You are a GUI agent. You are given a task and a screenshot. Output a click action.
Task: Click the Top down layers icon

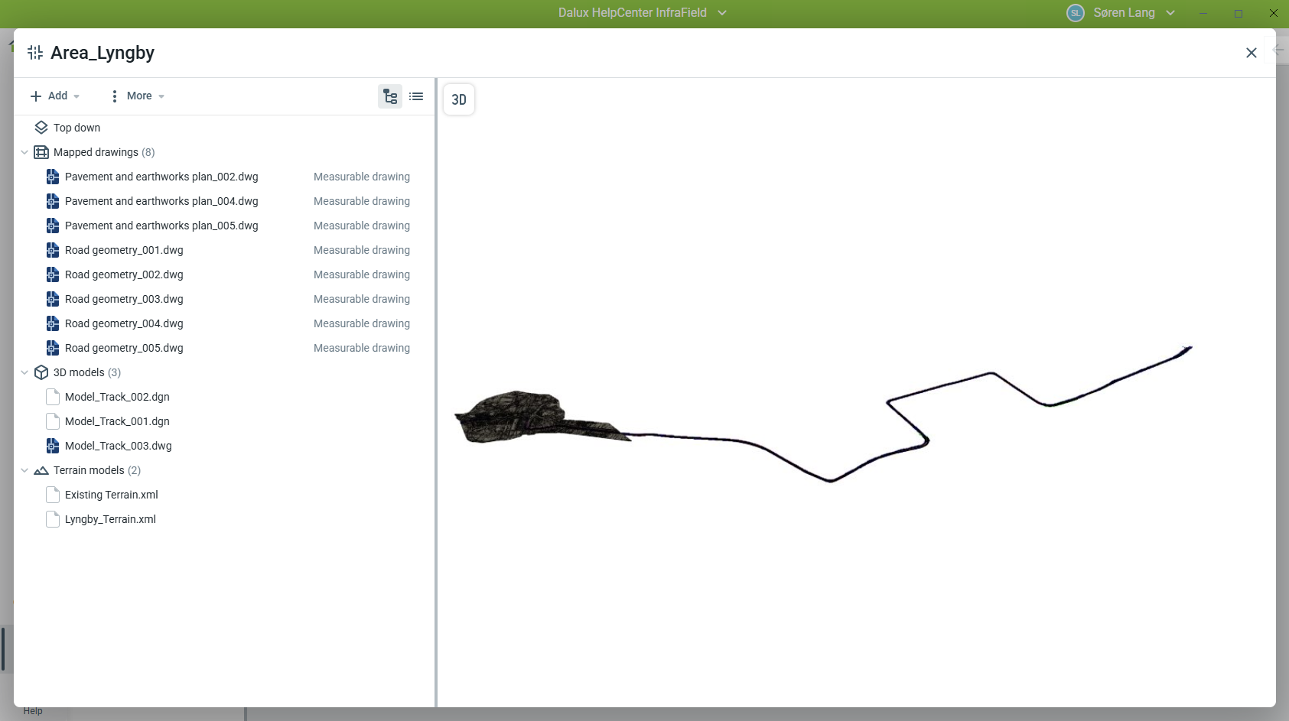41,128
